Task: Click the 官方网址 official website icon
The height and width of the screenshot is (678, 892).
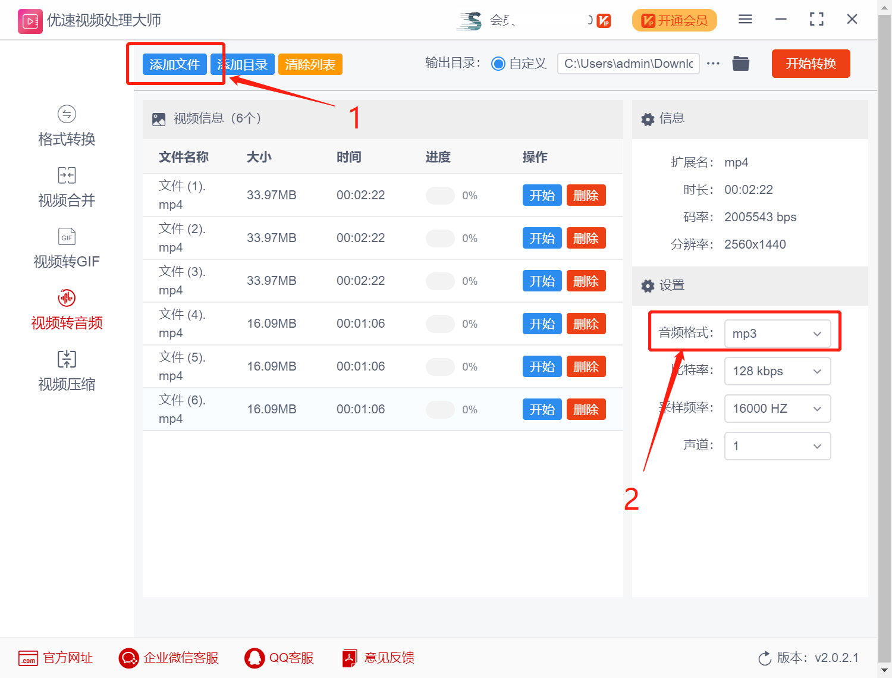Action: click(x=28, y=658)
